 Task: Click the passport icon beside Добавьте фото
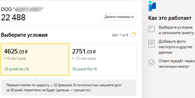pos(151,44)
